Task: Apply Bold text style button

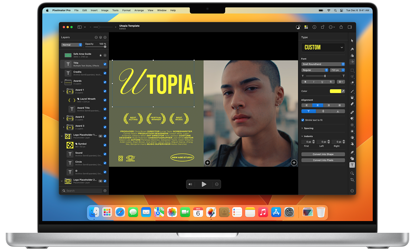Action: tap(305, 82)
